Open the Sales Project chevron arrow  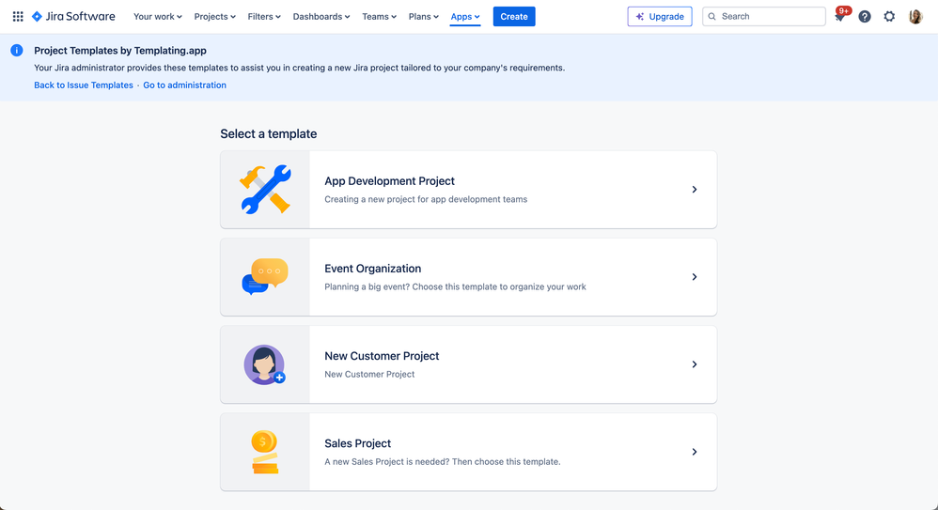(695, 452)
